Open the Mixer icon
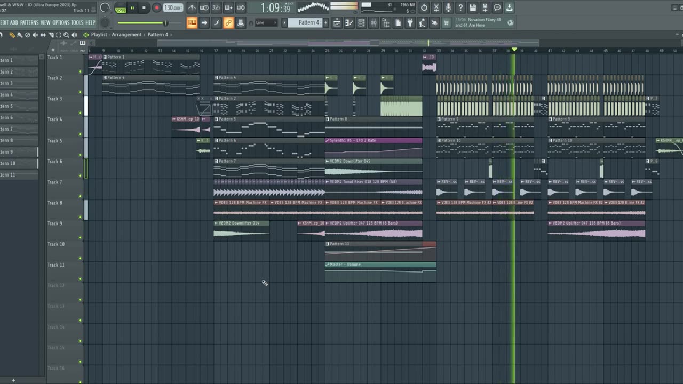Image resolution: width=683 pixels, height=384 pixels. coord(374,22)
